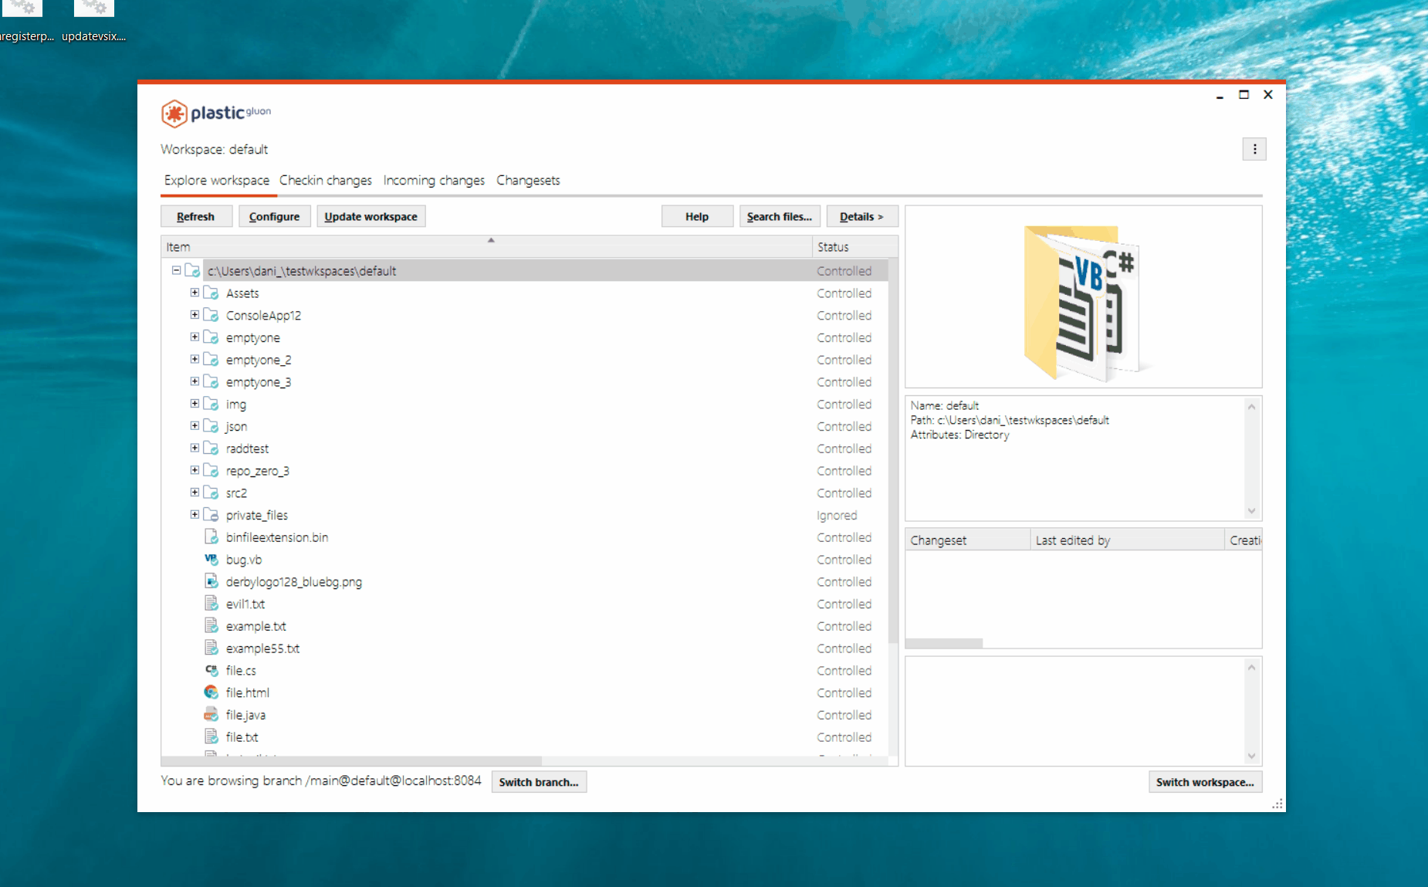
Task: Expand the emptyone_2 folder
Action: coord(194,359)
